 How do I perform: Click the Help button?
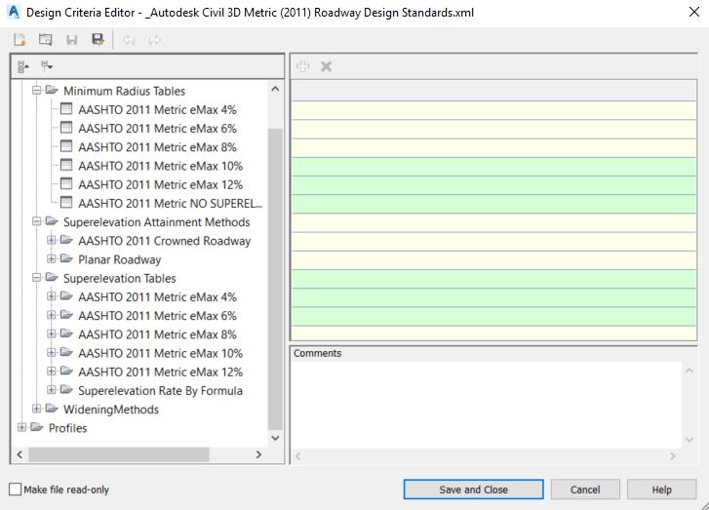(661, 490)
